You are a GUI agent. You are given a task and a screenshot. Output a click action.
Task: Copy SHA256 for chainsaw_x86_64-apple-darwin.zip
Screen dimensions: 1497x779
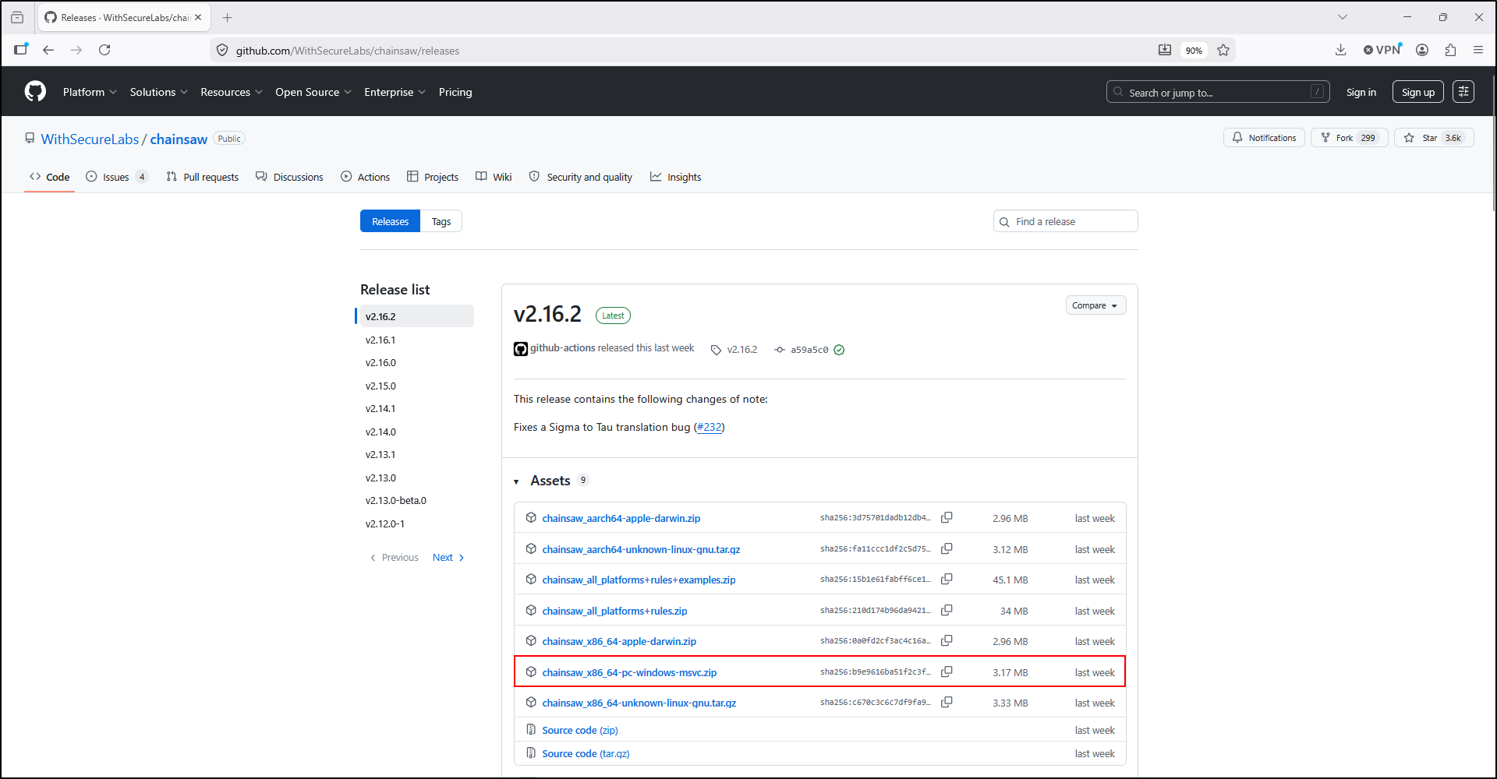947,641
